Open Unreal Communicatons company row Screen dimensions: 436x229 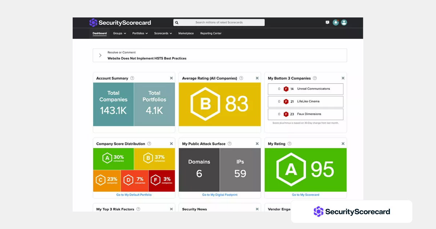[306, 89]
